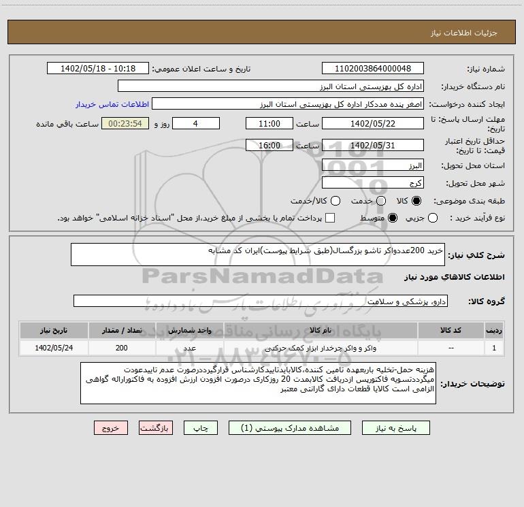Viewport: 524px width, 507px height.
Task: Click the نام کالا column header
Action: coord(321,330)
